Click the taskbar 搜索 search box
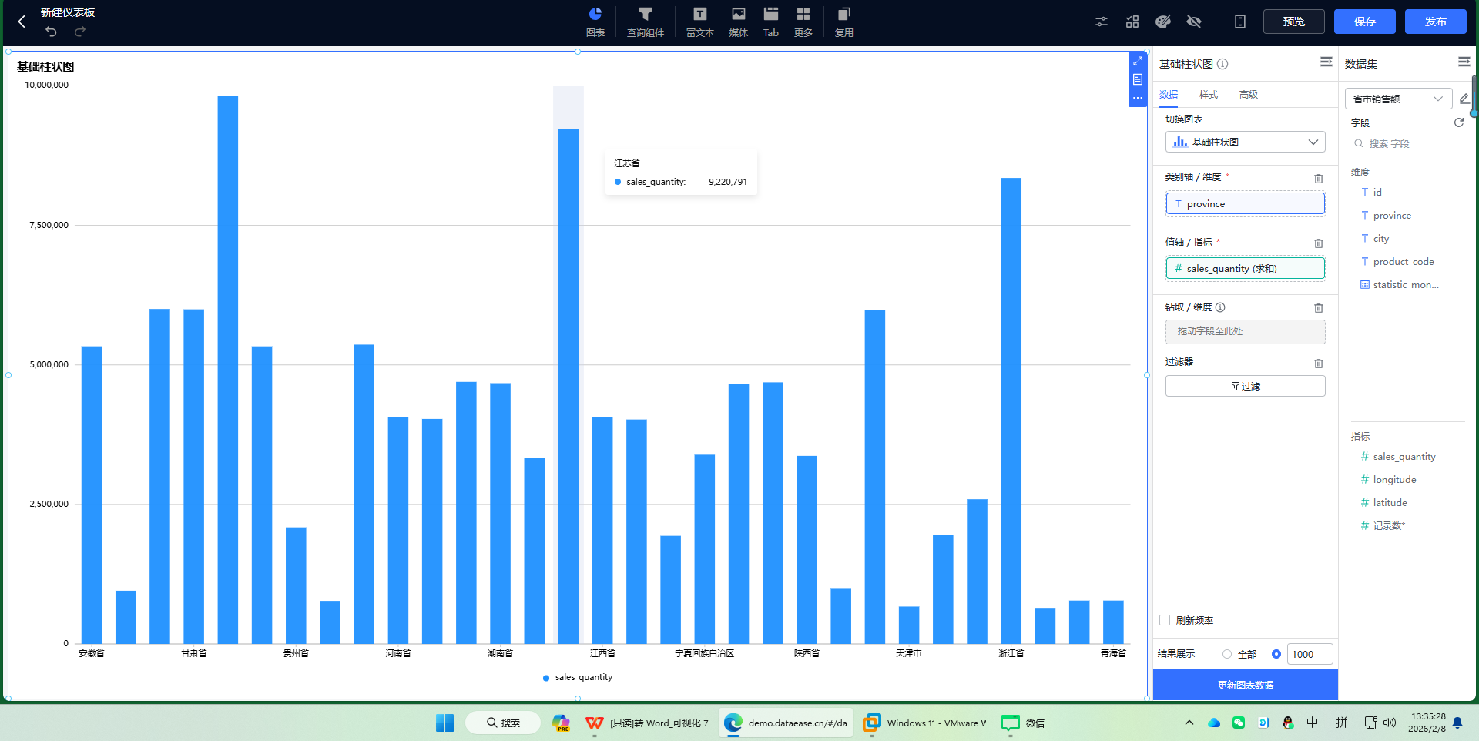 point(504,723)
